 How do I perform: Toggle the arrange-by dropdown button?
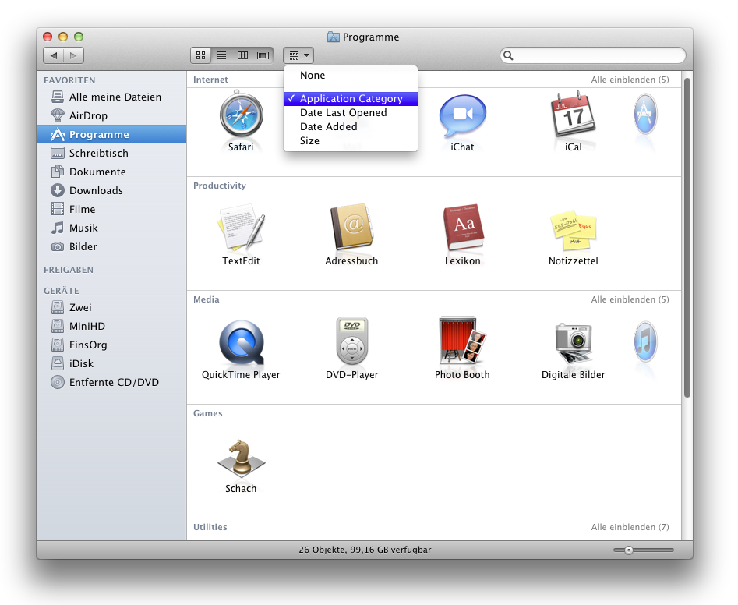coord(299,55)
